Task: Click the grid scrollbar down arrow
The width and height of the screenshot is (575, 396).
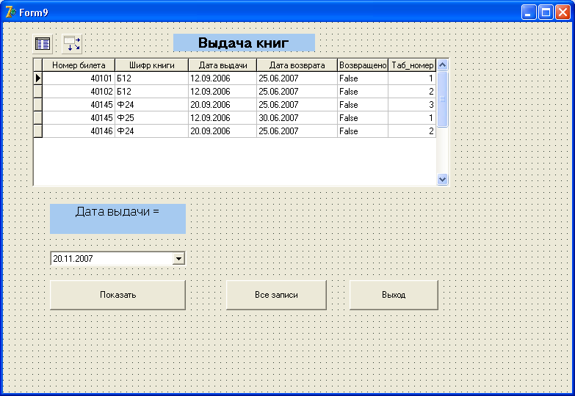Action: coord(443,179)
